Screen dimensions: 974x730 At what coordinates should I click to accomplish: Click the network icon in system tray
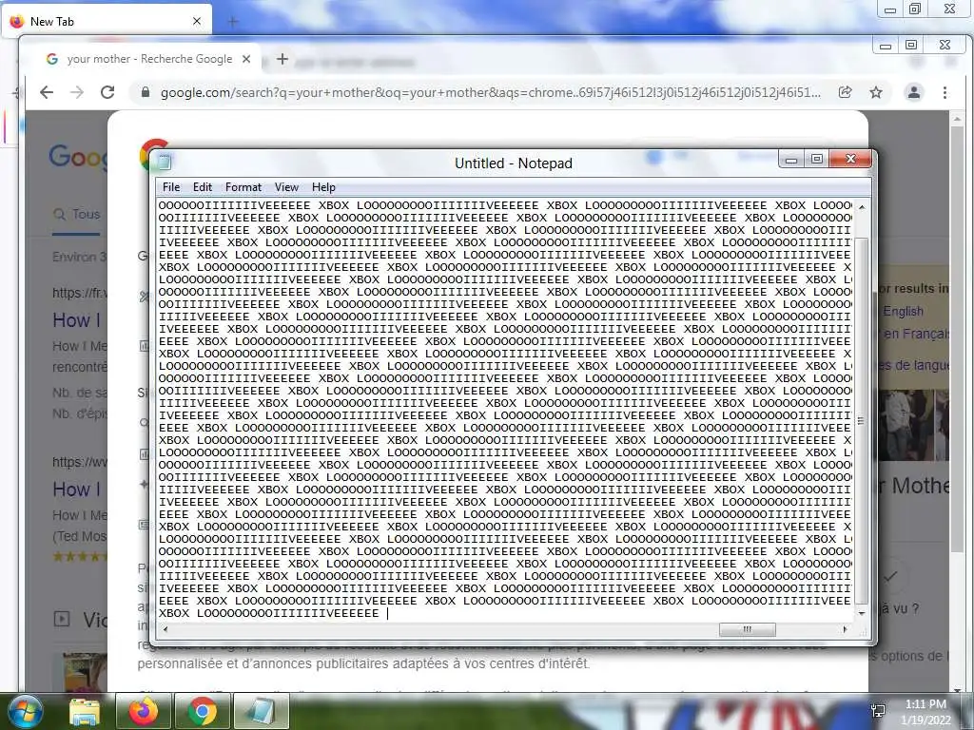point(878,711)
